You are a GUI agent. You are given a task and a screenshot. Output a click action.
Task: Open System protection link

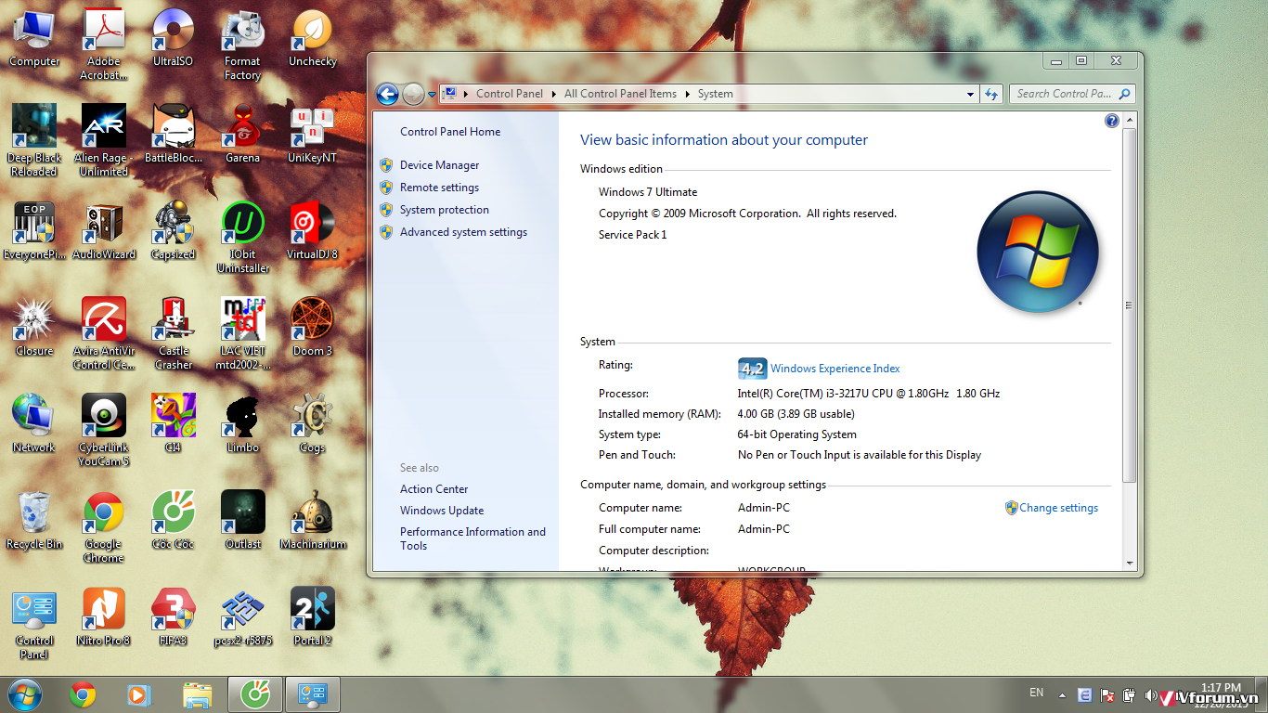pyautogui.click(x=444, y=210)
